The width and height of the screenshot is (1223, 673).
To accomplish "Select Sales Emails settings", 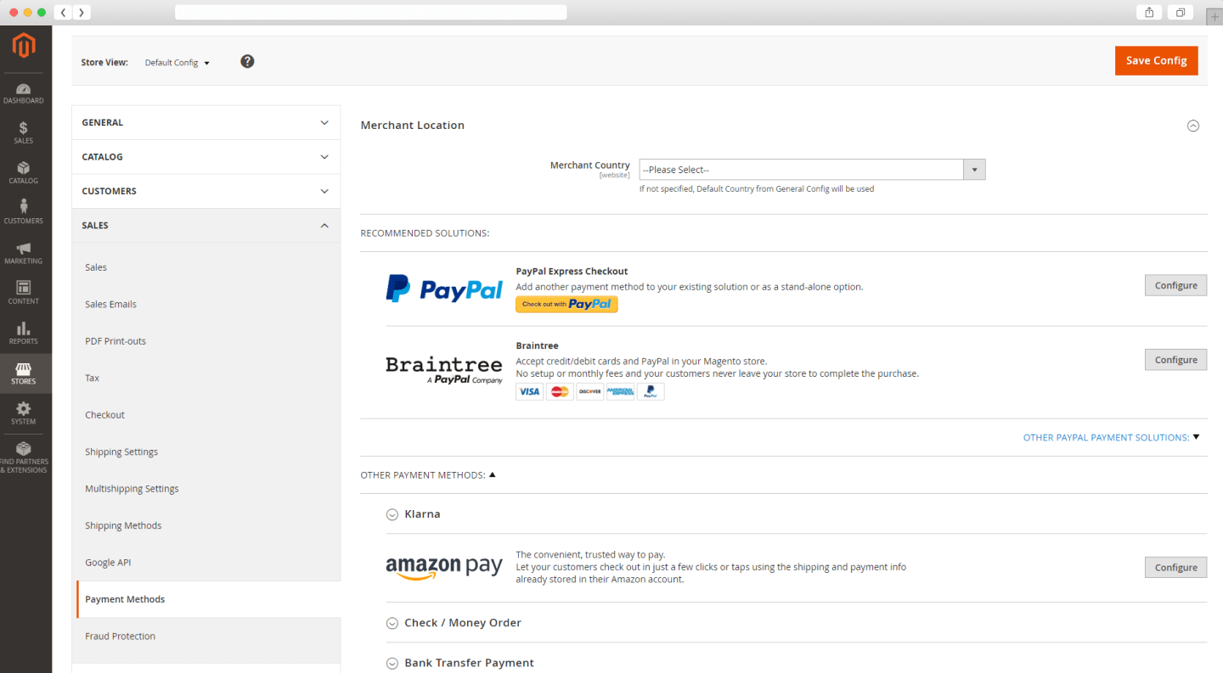I will coord(110,304).
